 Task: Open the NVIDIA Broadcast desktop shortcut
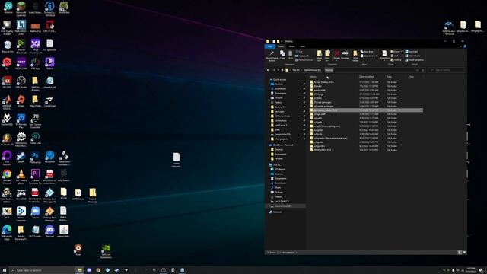[21, 46]
